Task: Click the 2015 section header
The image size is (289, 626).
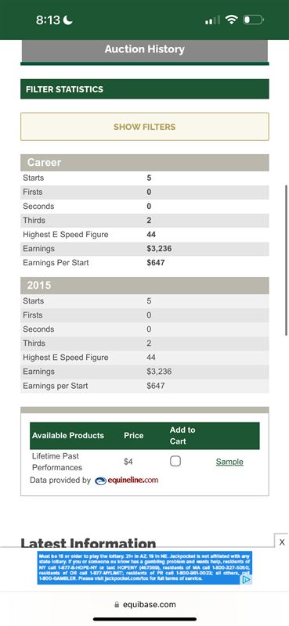Action: [145, 286]
